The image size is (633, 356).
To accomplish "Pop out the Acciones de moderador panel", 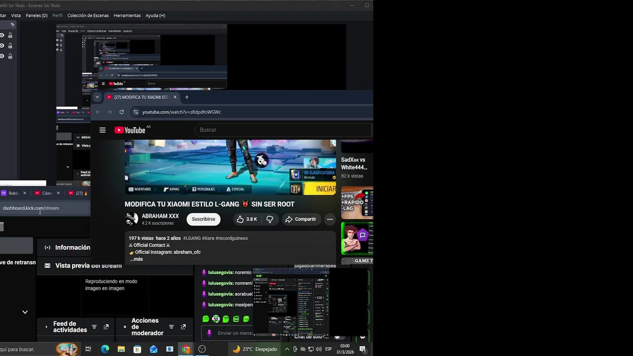I will tap(183, 327).
